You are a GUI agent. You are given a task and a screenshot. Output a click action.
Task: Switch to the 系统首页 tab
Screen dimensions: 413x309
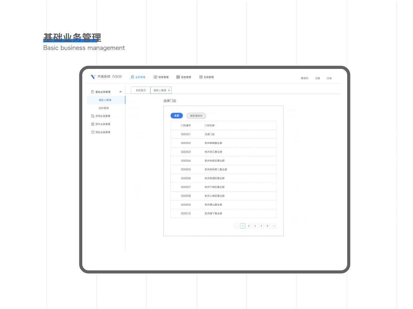click(x=141, y=90)
